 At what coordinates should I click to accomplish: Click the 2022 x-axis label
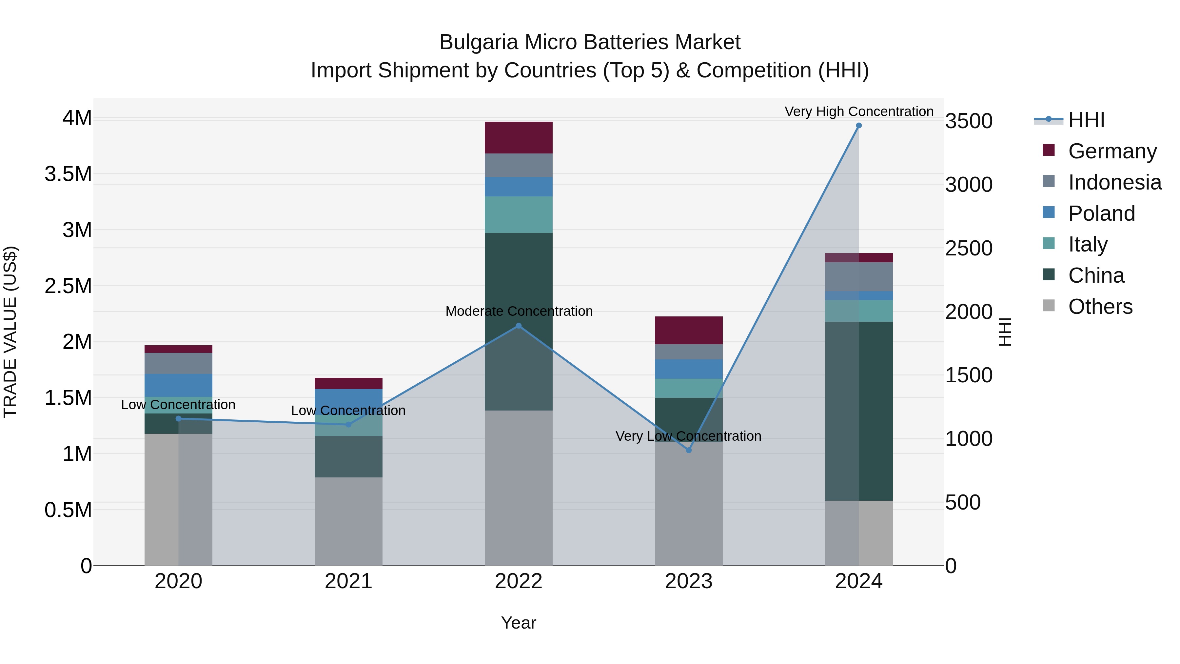coord(519,581)
